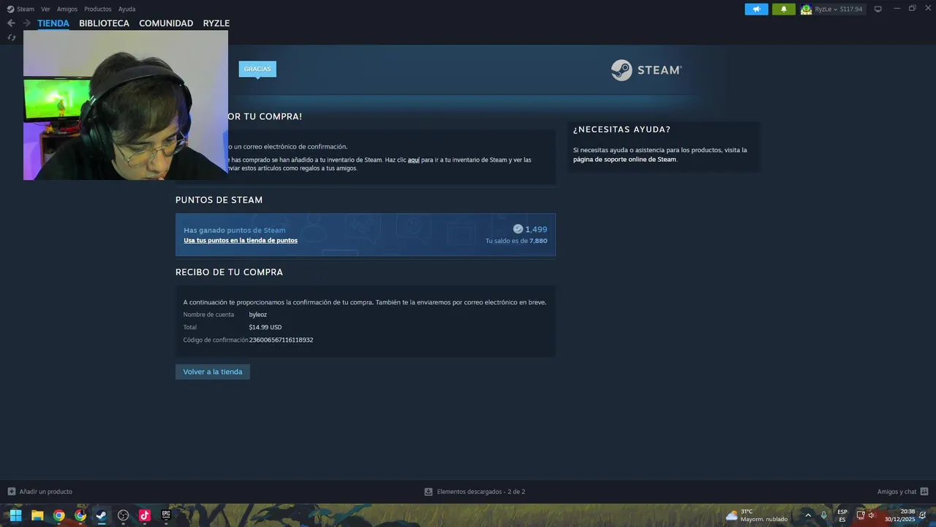This screenshot has height=527, width=936.
Task: Go forward with the right arrow navigation icon
Action: (27, 23)
